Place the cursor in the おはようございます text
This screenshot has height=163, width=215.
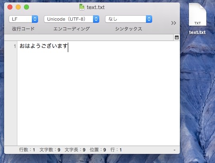coord(43,46)
